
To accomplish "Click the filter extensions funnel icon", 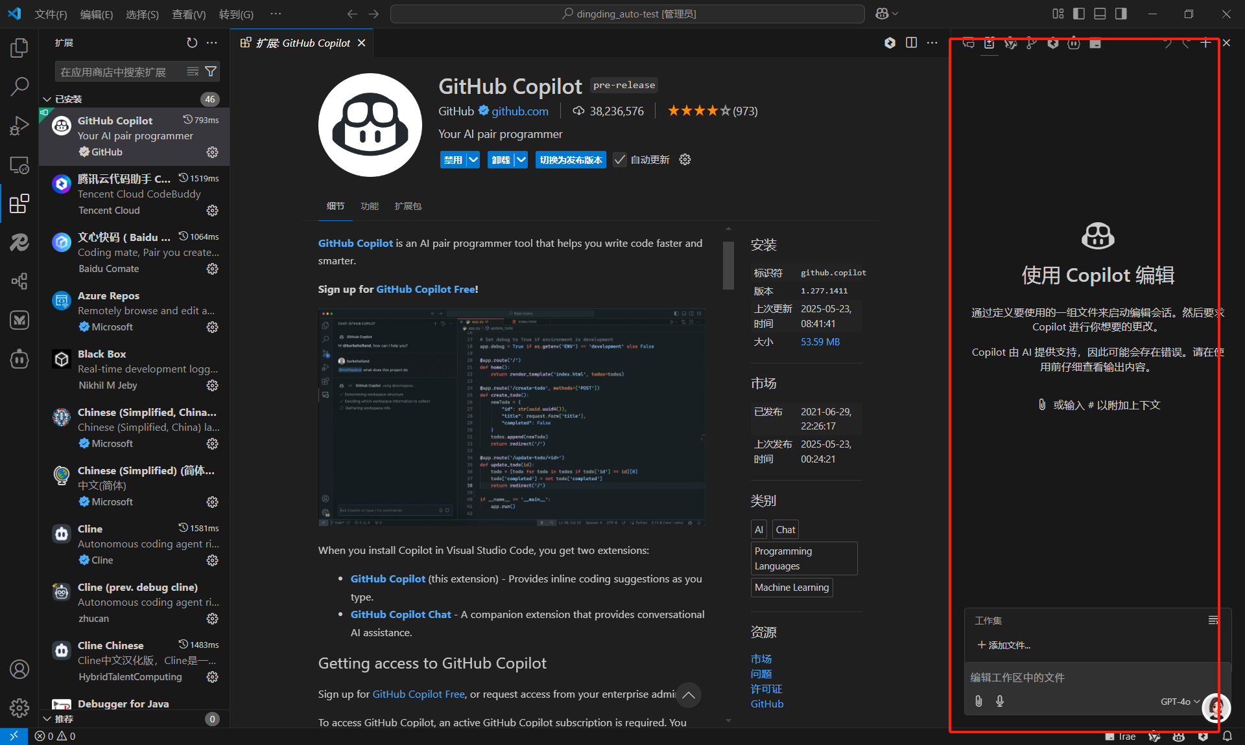I will pyautogui.click(x=211, y=71).
